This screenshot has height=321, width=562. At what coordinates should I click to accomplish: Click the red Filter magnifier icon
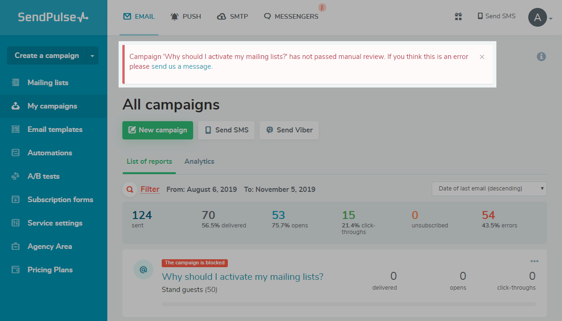(129, 190)
